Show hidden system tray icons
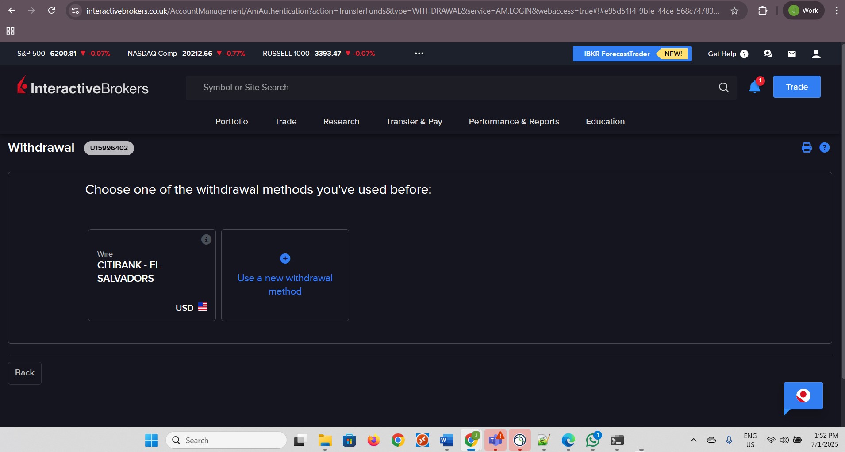845x452 pixels. pyautogui.click(x=693, y=440)
